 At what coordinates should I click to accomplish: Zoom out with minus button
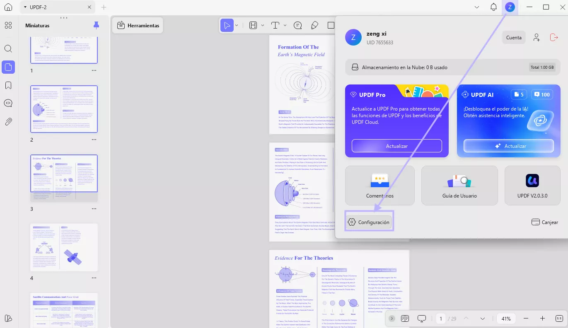pos(526,318)
